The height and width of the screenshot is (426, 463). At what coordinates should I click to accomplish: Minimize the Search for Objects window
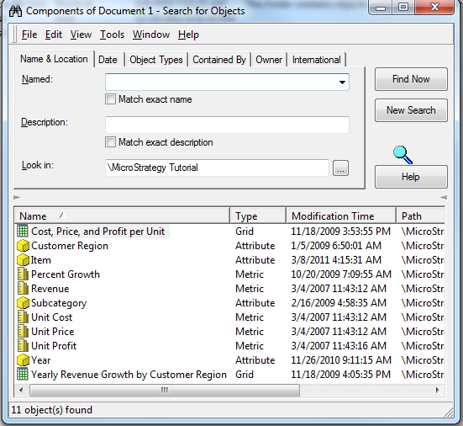tap(381, 7)
